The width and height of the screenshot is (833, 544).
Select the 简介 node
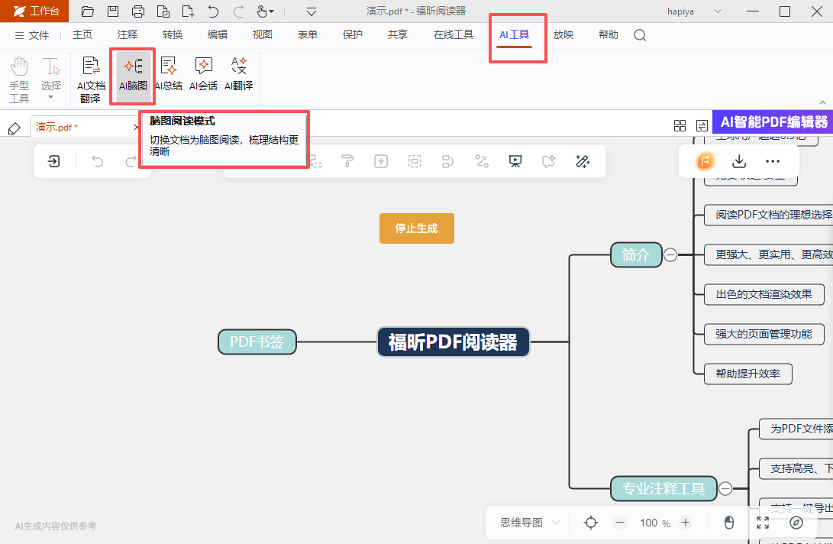point(636,254)
